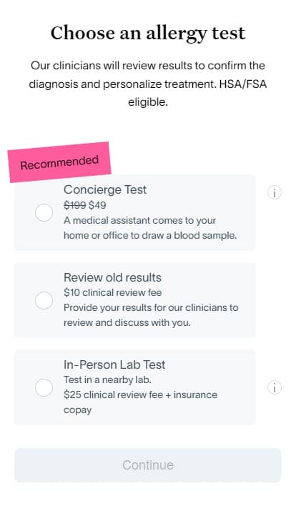Click the Provide your results description text
Image resolution: width=296 pixels, height=526 pixels.
click(151, 315)
